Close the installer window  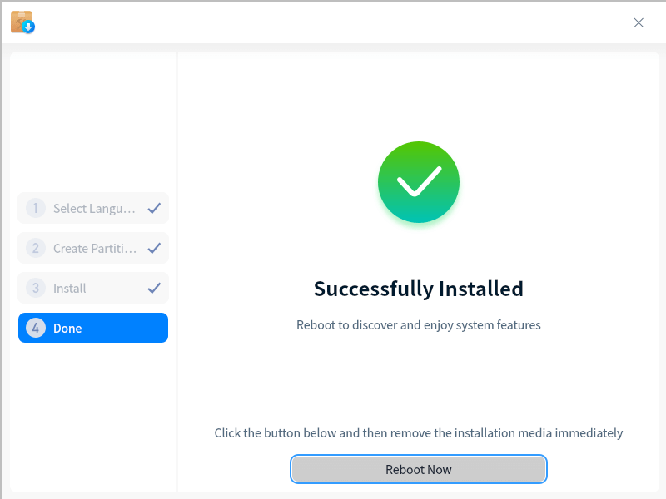point(639,22)
